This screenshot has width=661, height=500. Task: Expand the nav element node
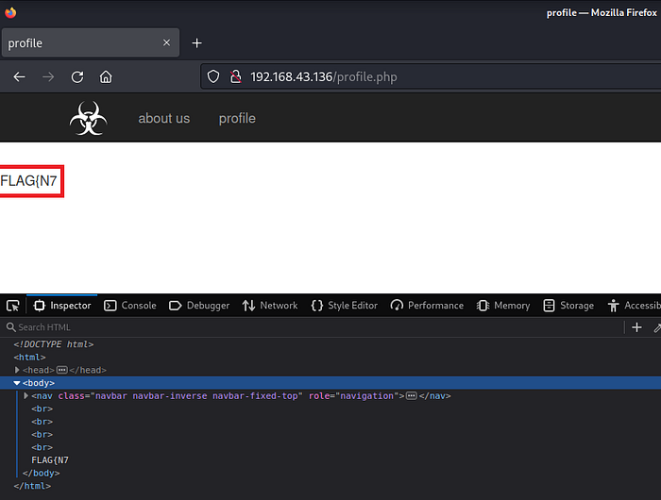(25, 396)
